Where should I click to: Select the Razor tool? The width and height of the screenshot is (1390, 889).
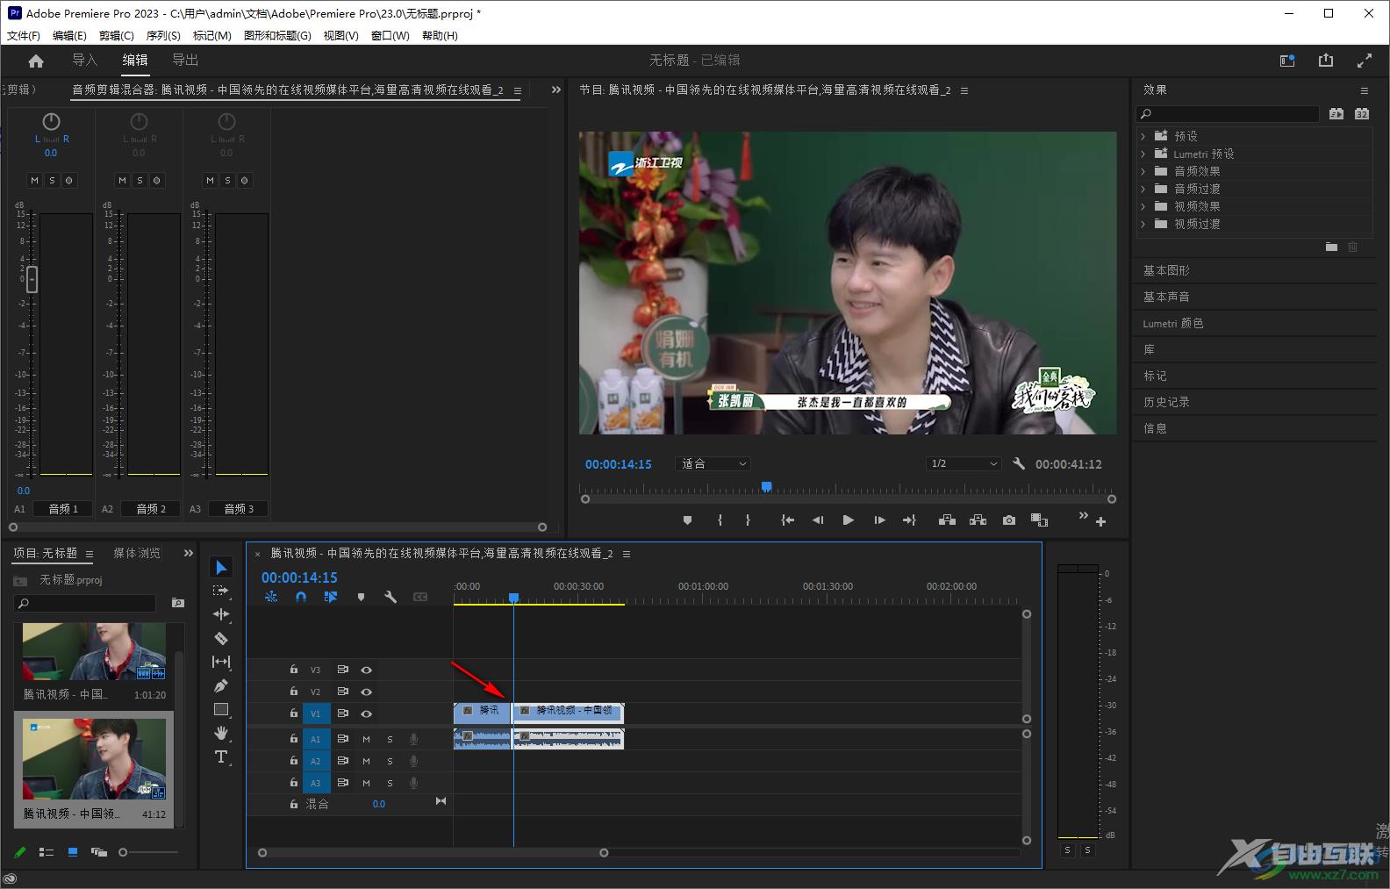click(x=221, y=638)
